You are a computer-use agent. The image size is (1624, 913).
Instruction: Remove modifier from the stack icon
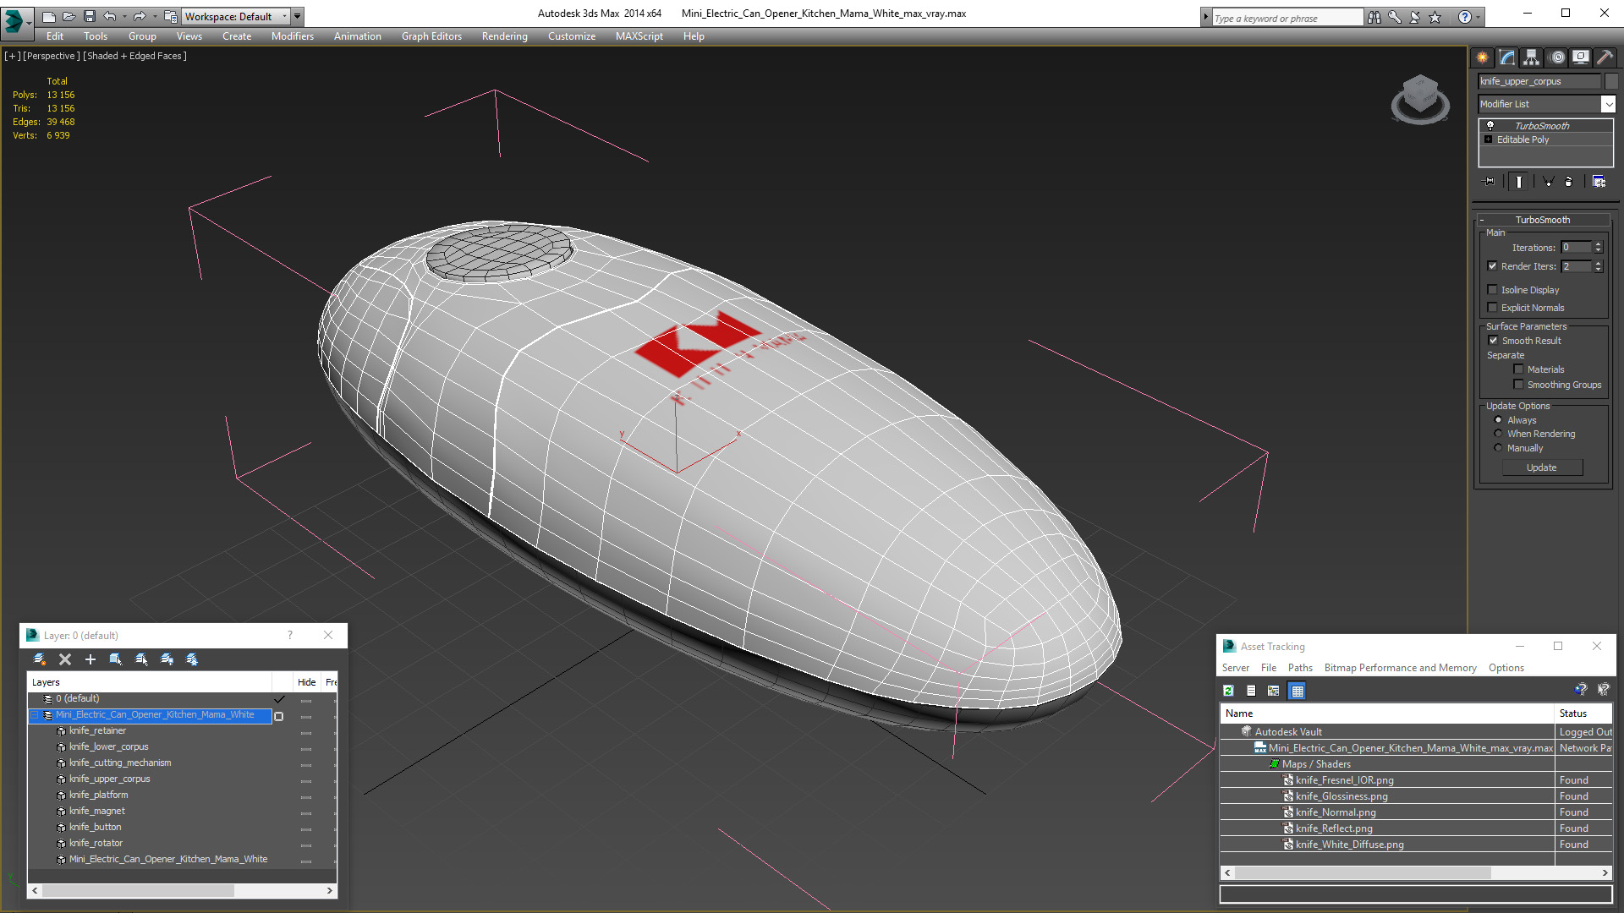tap(1569, 182)
